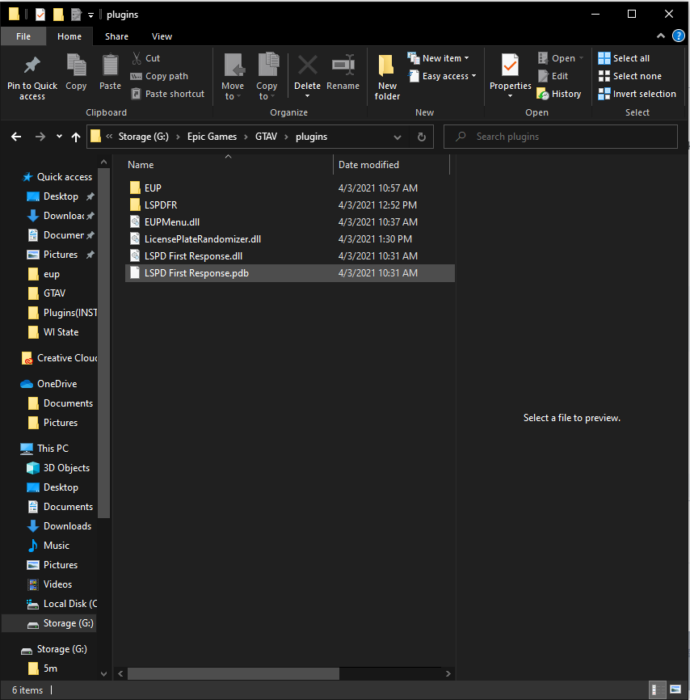
Task: Go up one folder level
Action: coord(76,137)
